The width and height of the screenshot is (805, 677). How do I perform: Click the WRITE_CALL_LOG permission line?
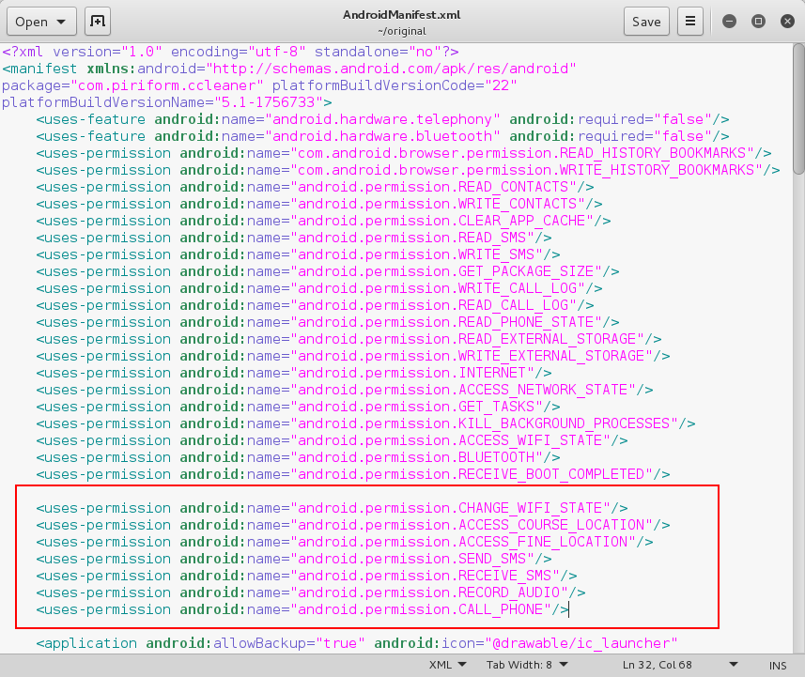click(x=319, y=287)
